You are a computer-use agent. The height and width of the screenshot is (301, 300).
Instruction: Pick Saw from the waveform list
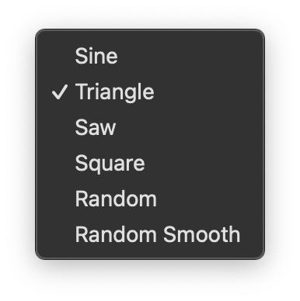(150, 127)
